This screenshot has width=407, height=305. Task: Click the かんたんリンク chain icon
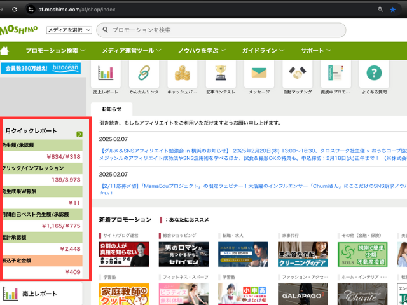coord(144,74)
